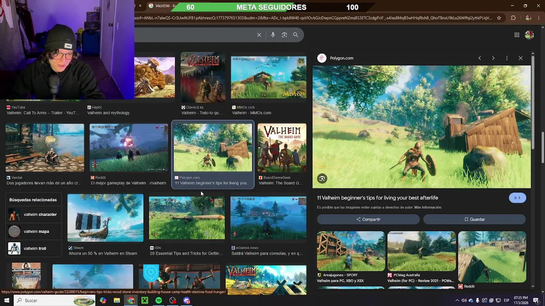Open the Windows Start menu
This screenshot has height=306, width=545.
[x=7, y=300]
